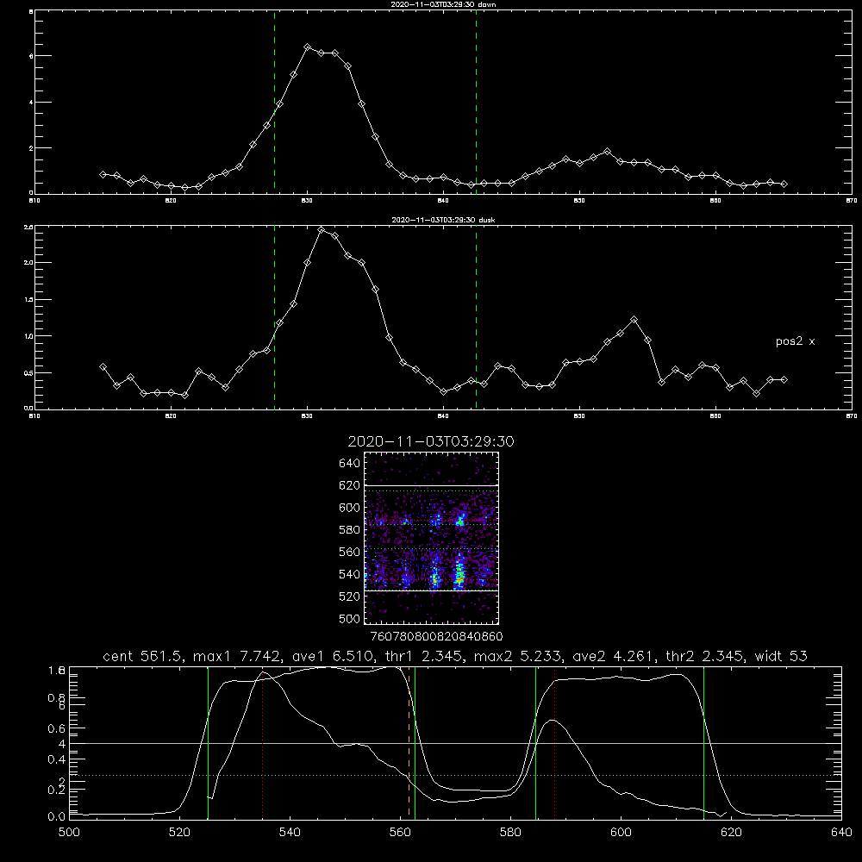Select "widt 53" in the statistics line
The image size is (862, 862).
pyautogui.click(x=781, y=656)
